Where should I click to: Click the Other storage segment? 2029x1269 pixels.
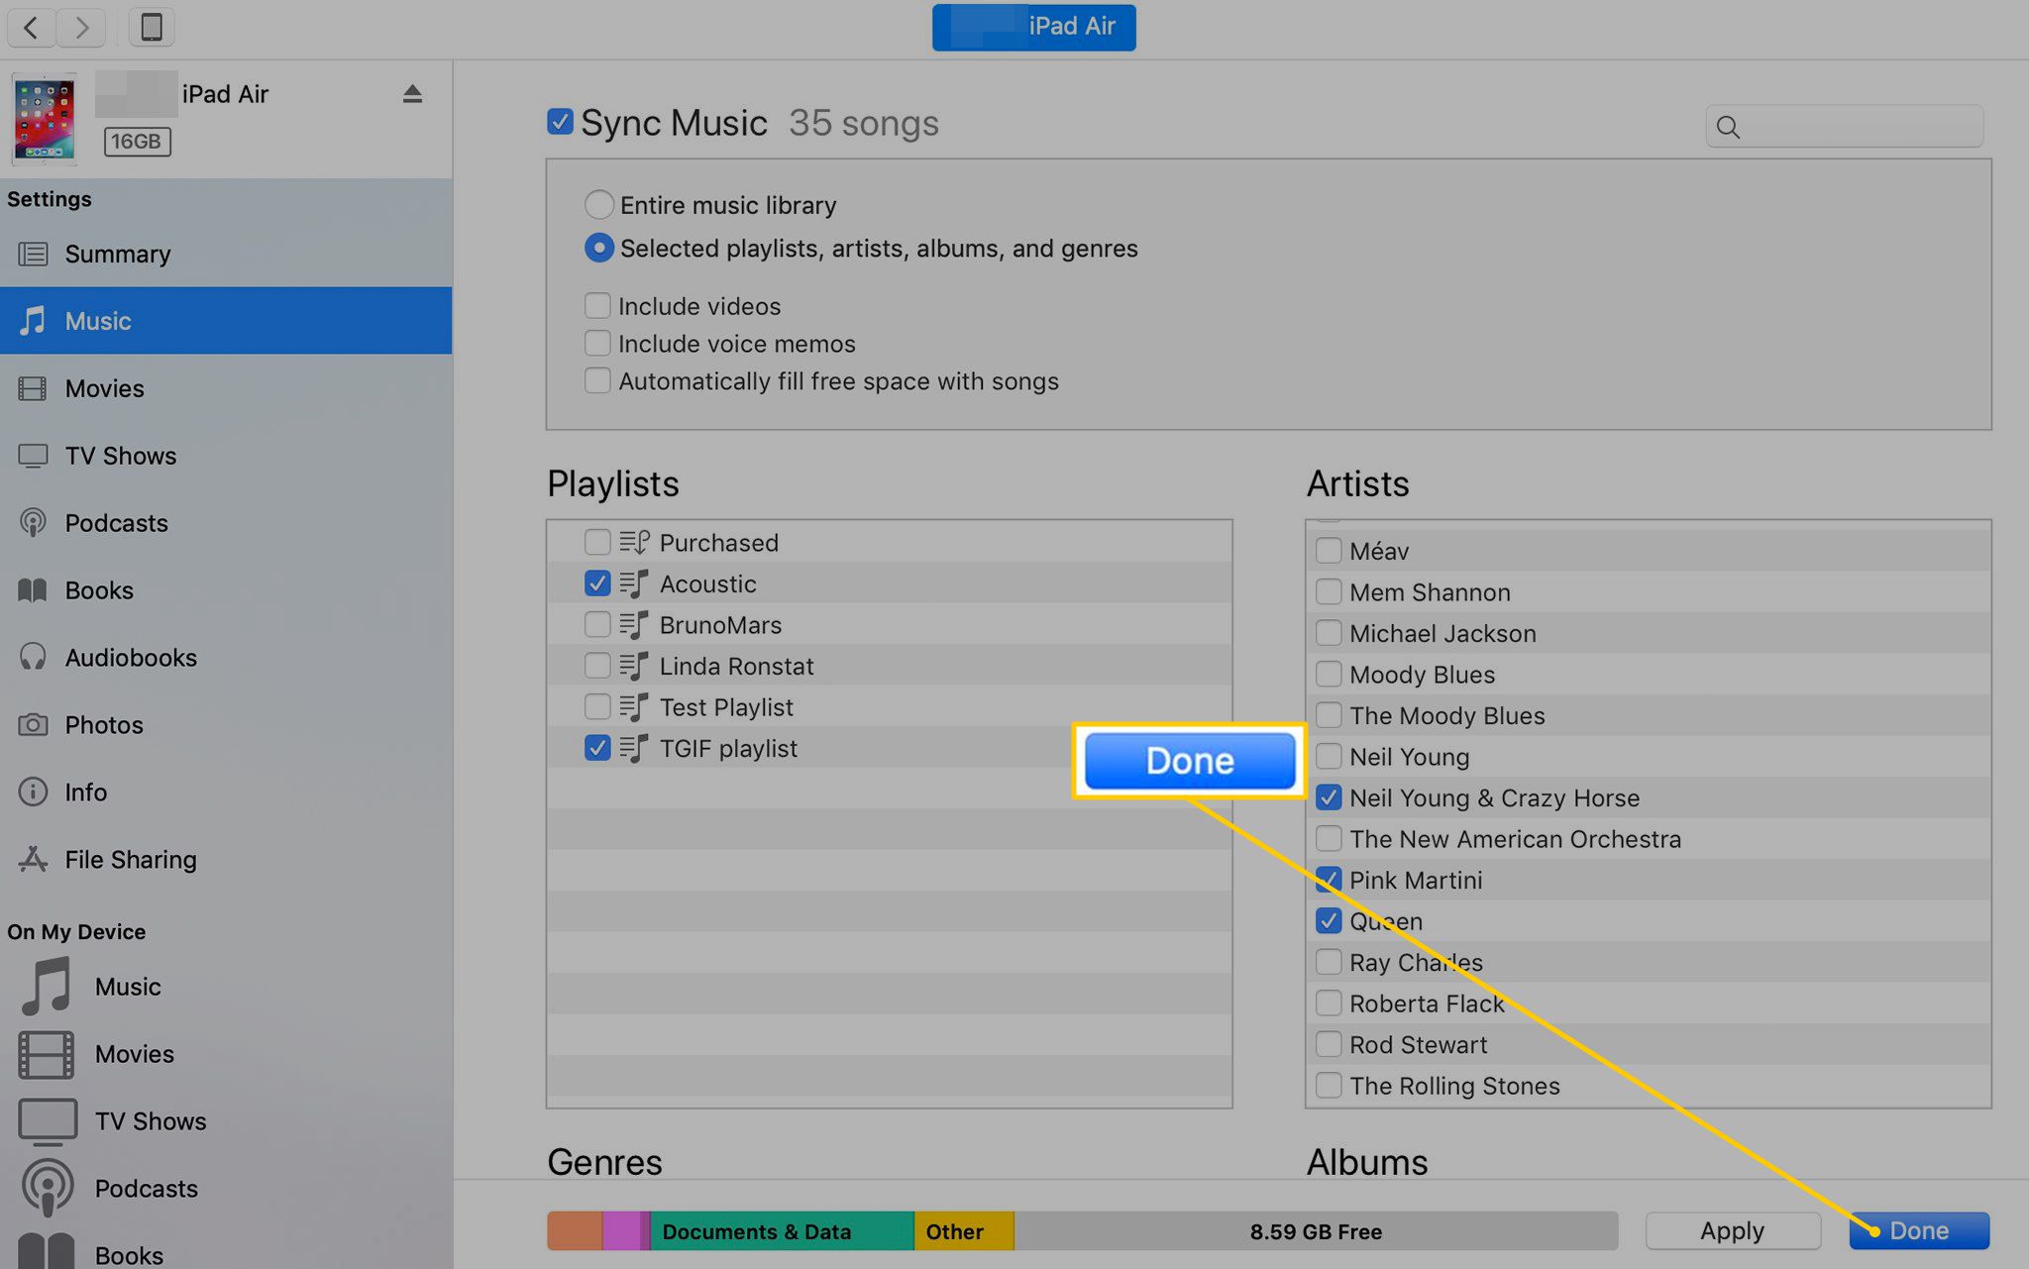964,1231
